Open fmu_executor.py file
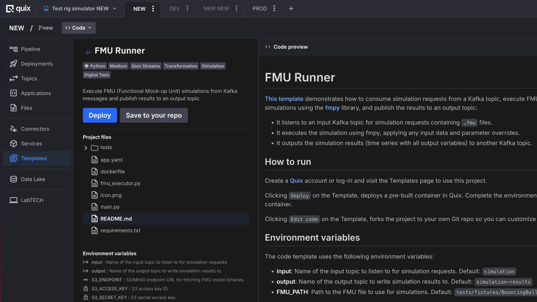The image size is (537, 302). (120, 183)
